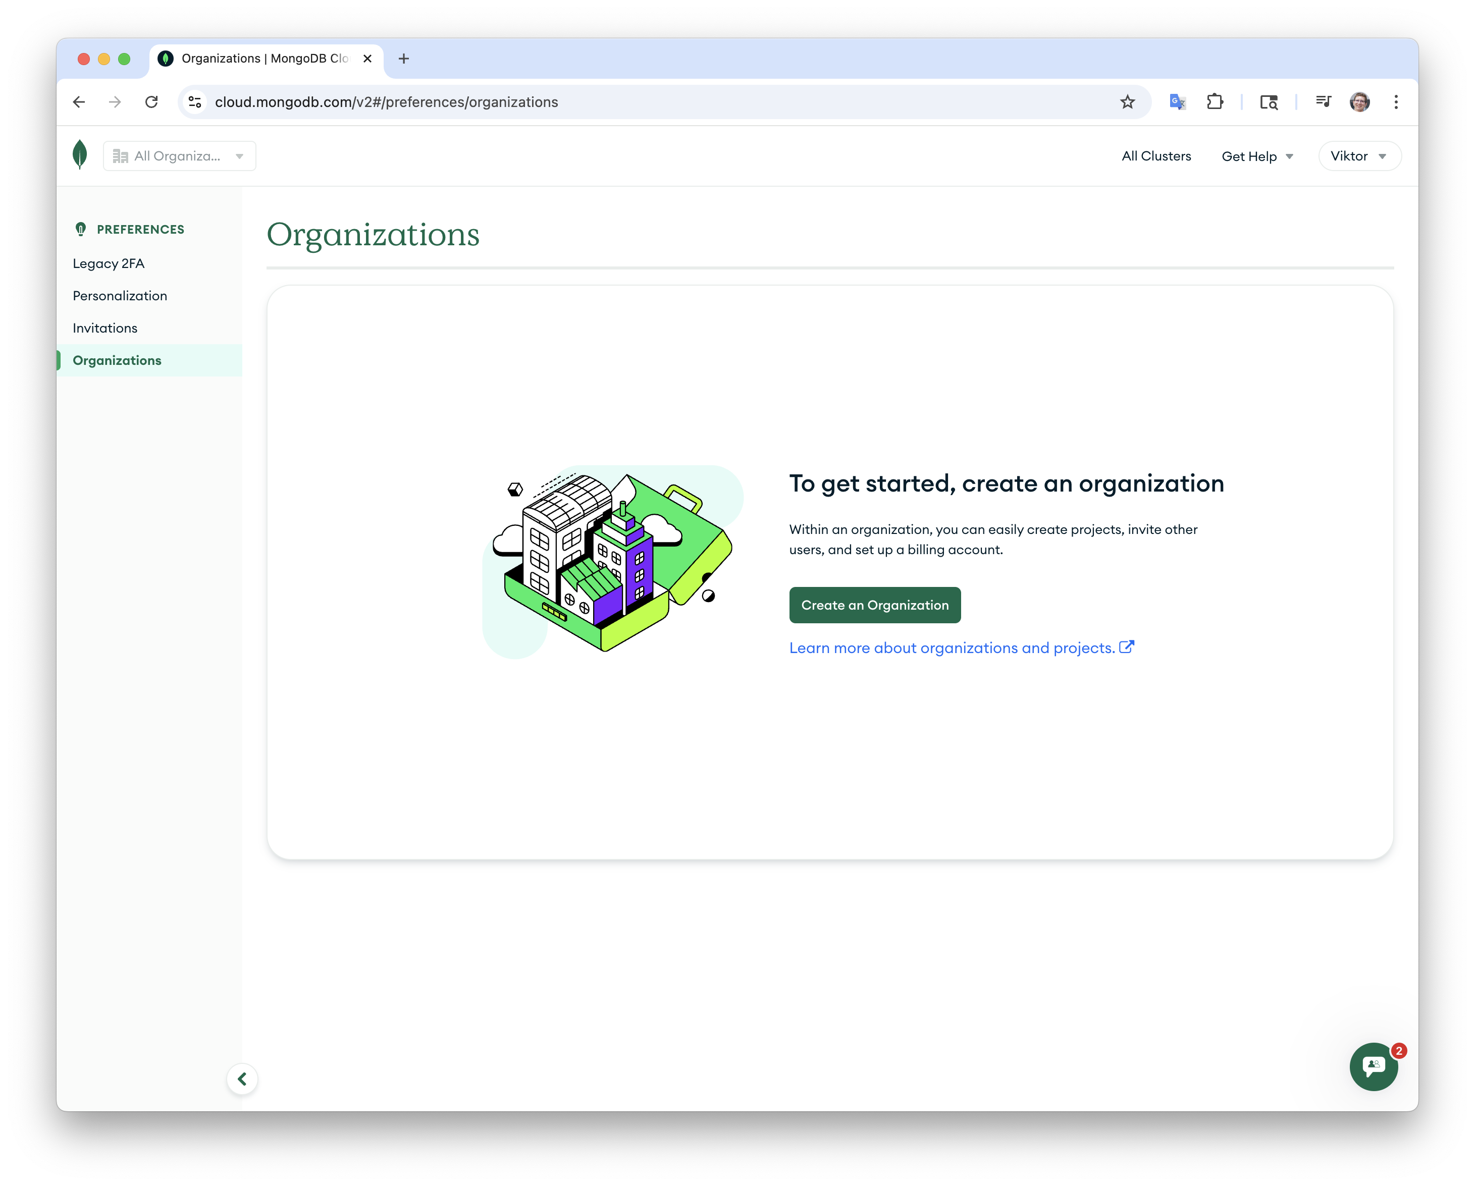The image size is (1475, 1186).
Task: Click the address bar URL field
Action: [x=616, y=102]
